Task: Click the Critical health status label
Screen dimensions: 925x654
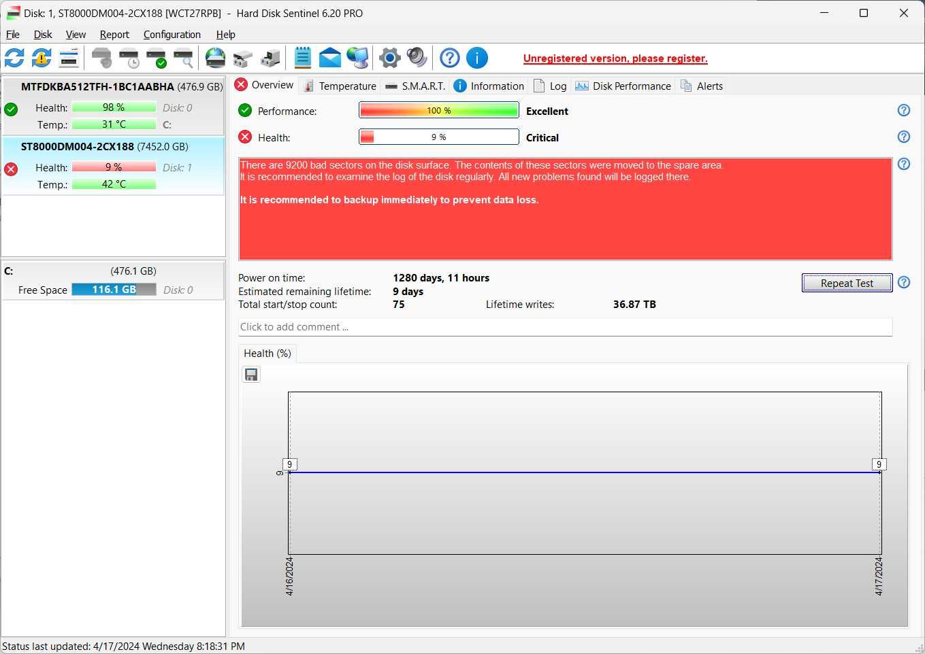Action: (x=542, y=138)
